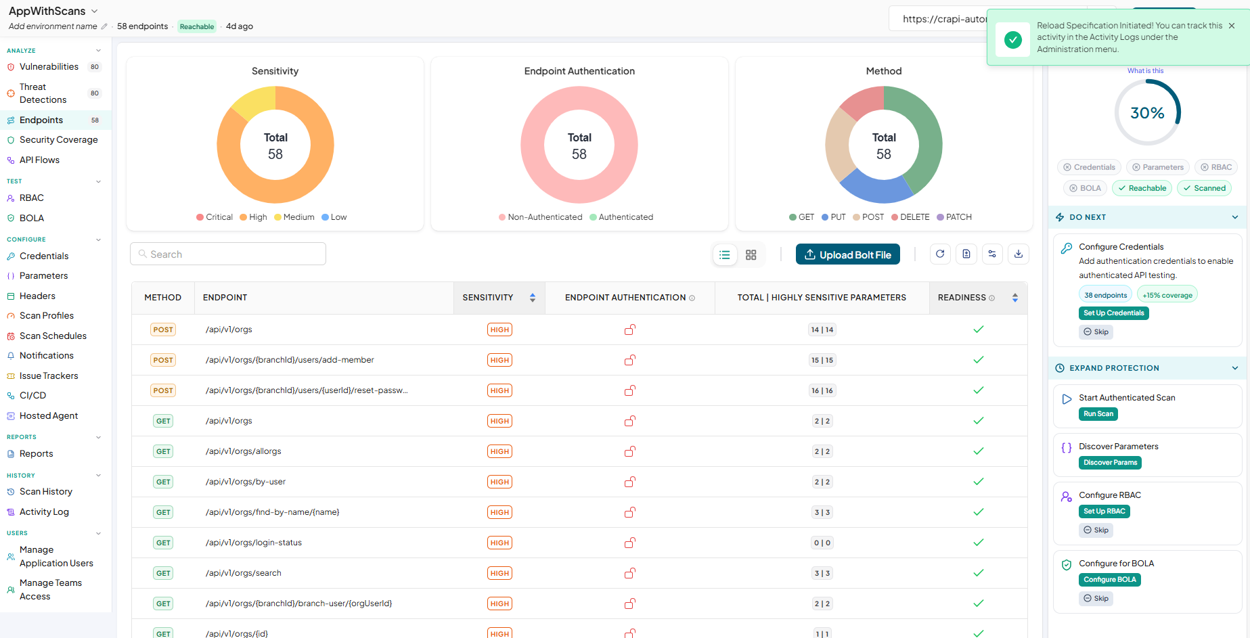Image resolution: width=1250 pixels, height=638 pixels.
Task: Click Configure BOLA button
Action: tap(1109, 580)
